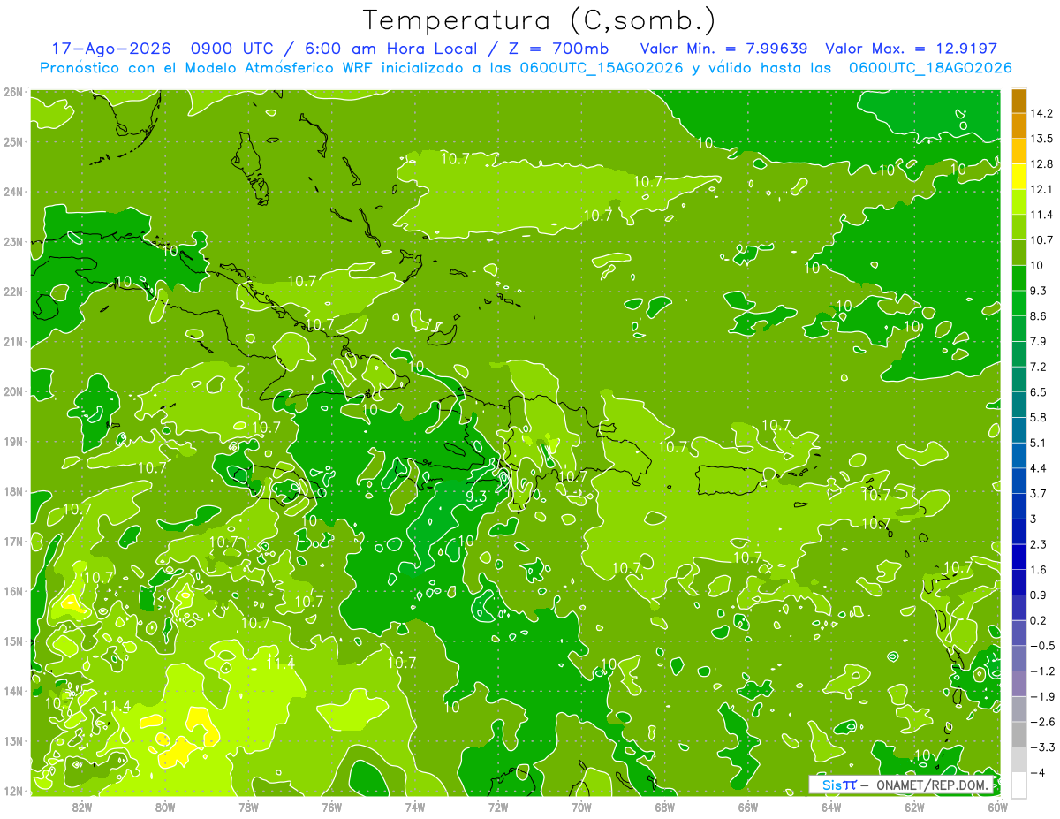Image resolution: width=1060 pixels, height=819 pixels.
Task: Click the "12.8" color scale label
Action: coord(1041,163)
